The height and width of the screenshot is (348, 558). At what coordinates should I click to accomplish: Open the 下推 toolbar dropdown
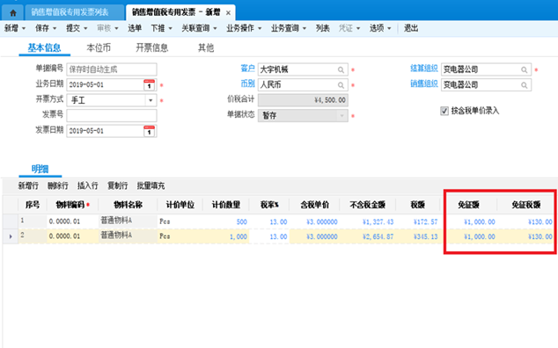(x=170, y=28)
